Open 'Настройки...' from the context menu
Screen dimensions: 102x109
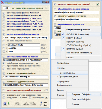coord(70,63)
